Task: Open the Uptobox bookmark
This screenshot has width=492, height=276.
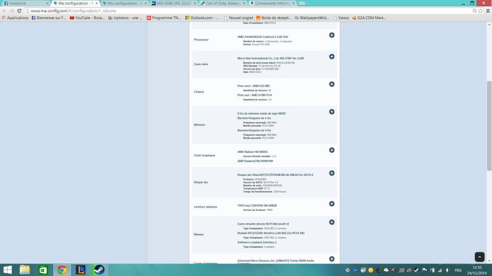Action: tap(125, 18)
